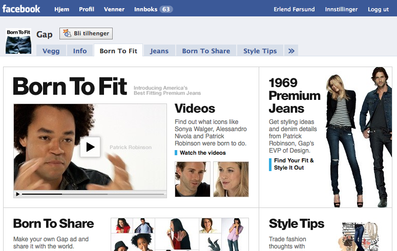This screenshot has width=397, height=251.
Task: Click the Gap Born To Fit page thumbnail
Action: click(18, 41)
